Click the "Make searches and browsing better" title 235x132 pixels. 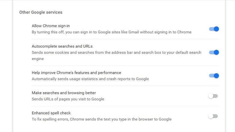click(x=64, y=93)
